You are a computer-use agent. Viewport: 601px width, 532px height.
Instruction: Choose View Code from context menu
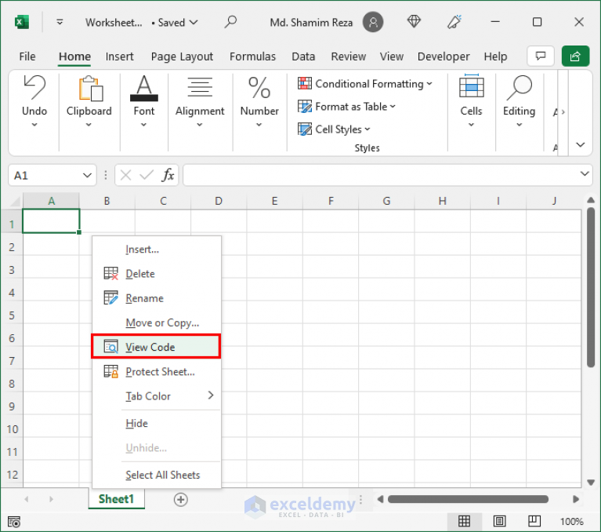pyautogui.click(x=156, y=347)
